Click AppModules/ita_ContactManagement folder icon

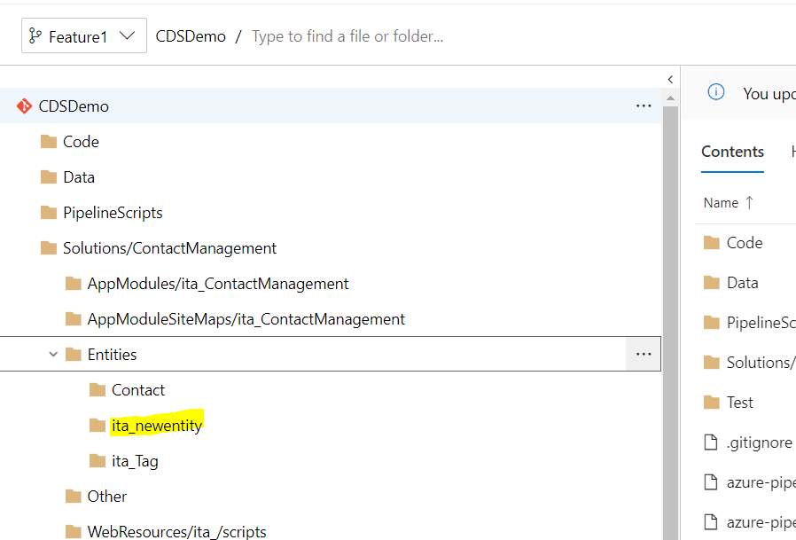[x=73, y=284]
